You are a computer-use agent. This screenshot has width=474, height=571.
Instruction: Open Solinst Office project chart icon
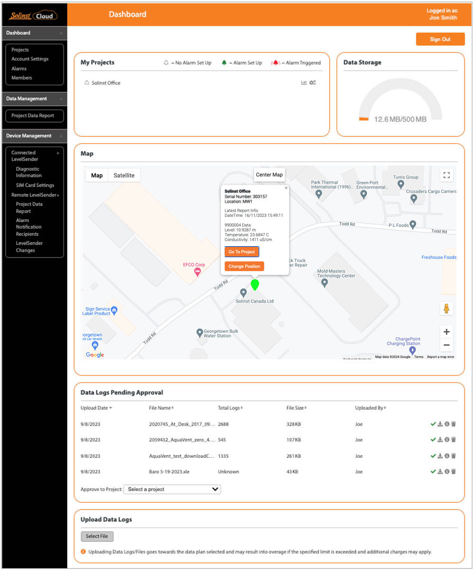coord(304,83)
